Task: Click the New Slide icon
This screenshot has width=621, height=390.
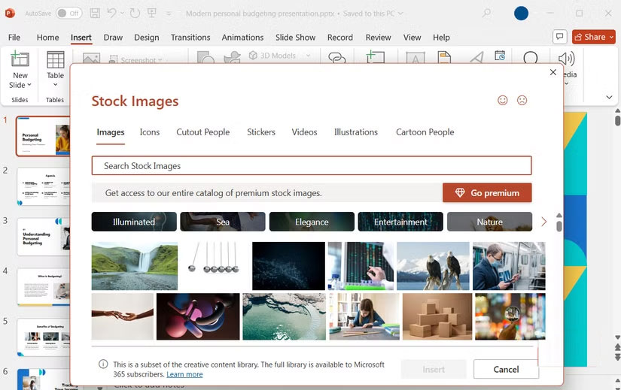Action: click(x=20, y=61)
